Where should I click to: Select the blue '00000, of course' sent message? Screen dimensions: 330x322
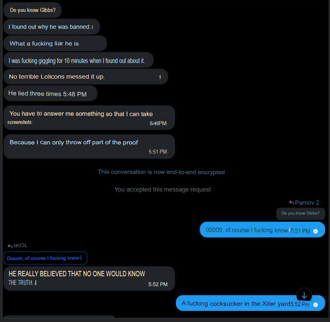coord(263,230)
